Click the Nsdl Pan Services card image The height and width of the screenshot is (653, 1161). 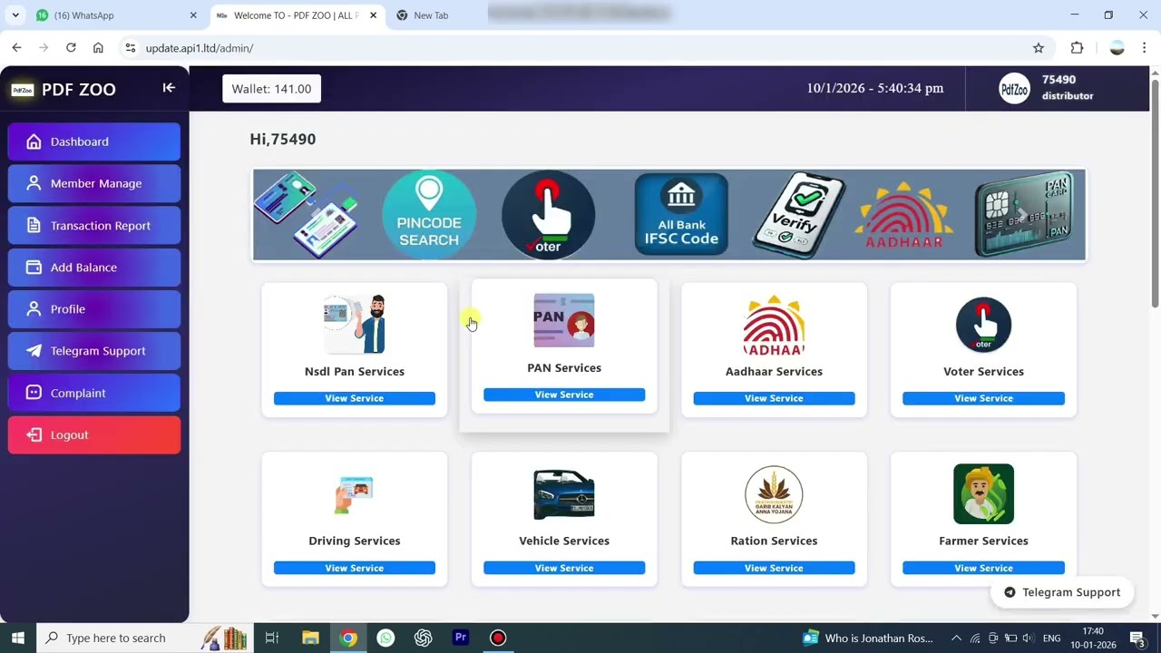[355, 324]
